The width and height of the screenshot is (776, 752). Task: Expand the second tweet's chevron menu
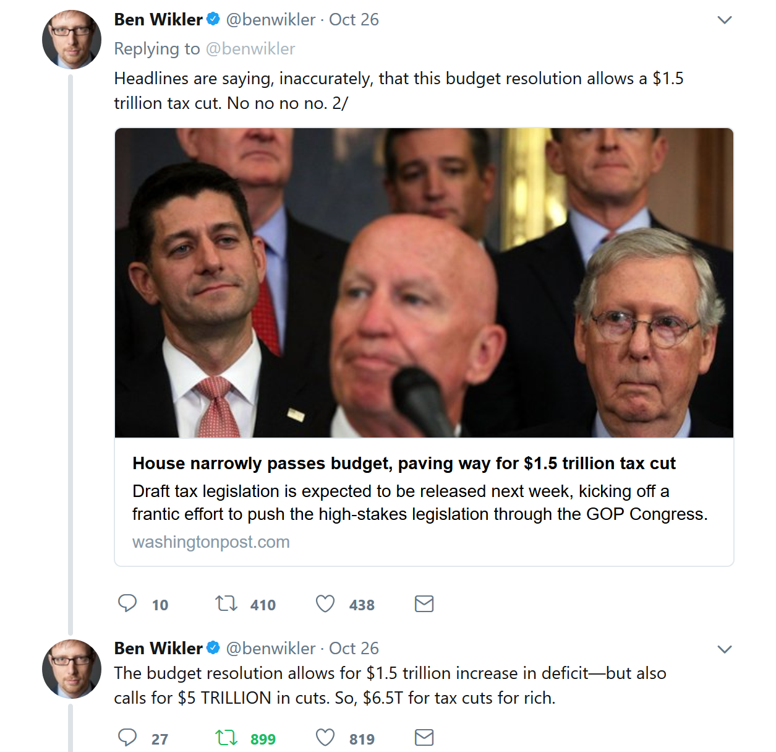tap(725, 649)
